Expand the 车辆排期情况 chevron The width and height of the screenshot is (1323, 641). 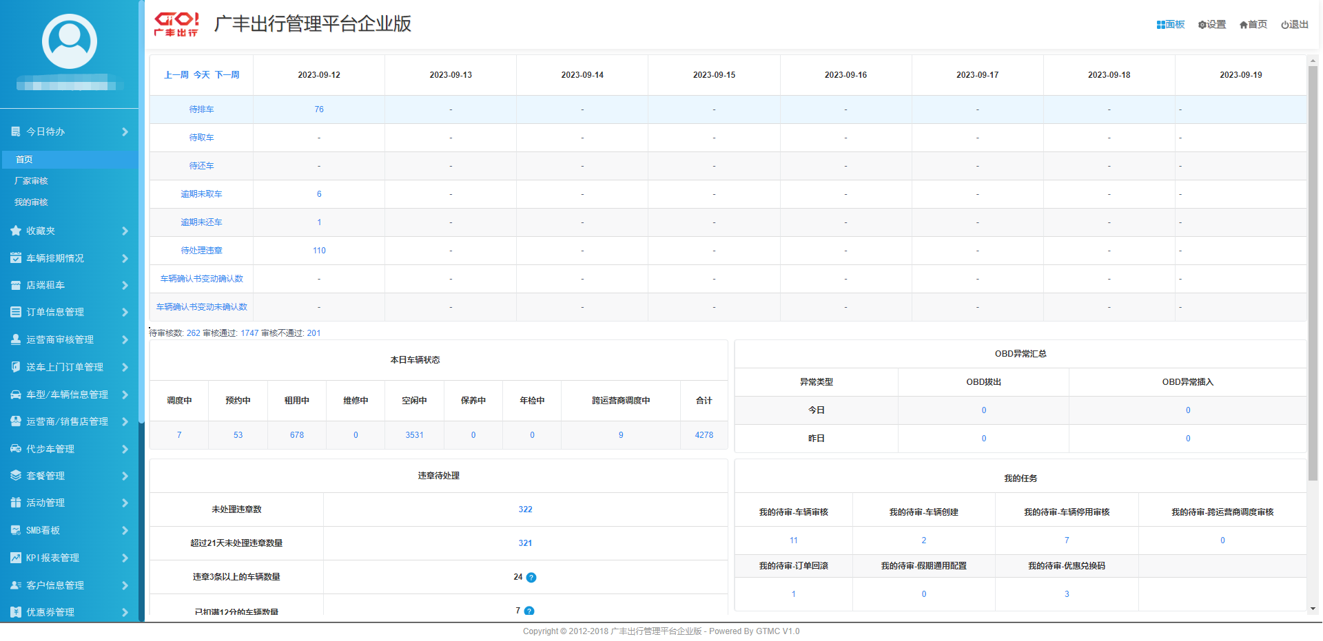125,258
